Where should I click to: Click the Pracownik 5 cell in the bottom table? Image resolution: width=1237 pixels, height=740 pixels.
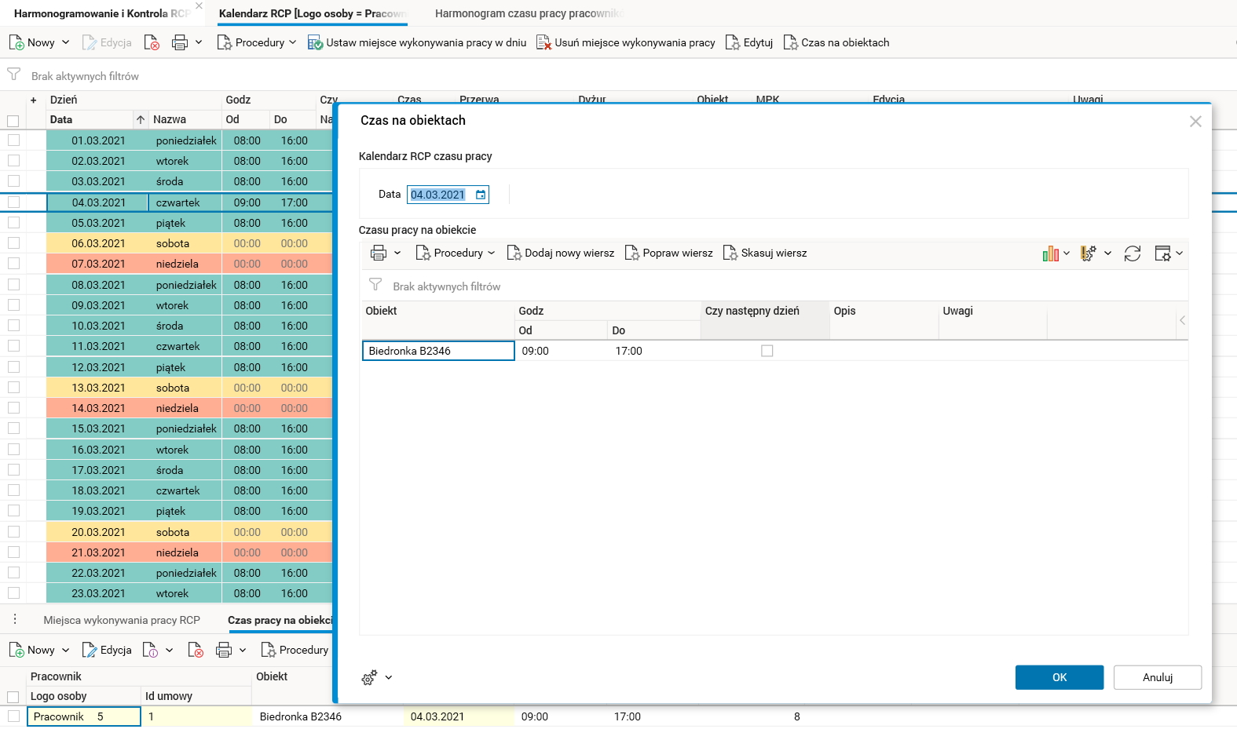click(x=84, y=716)
